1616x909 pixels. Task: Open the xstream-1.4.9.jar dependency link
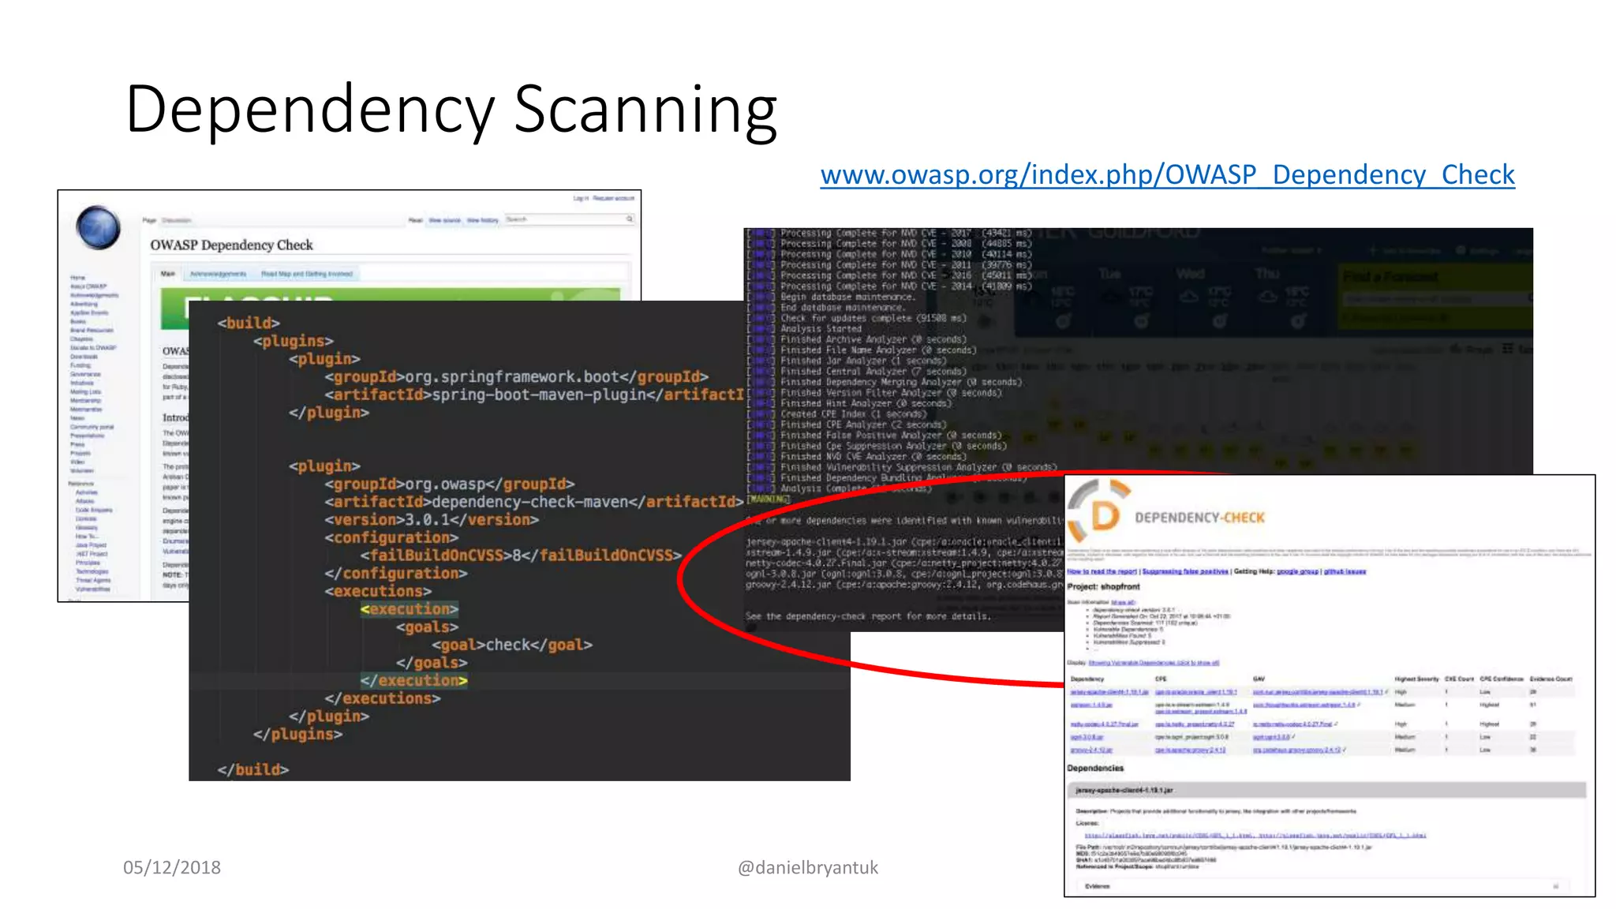click(1091, 705)
